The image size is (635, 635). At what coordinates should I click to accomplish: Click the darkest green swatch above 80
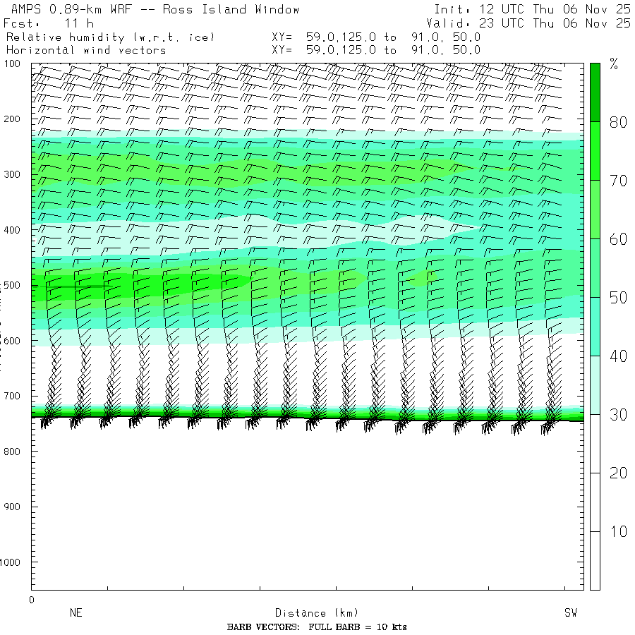coord(595,92)
